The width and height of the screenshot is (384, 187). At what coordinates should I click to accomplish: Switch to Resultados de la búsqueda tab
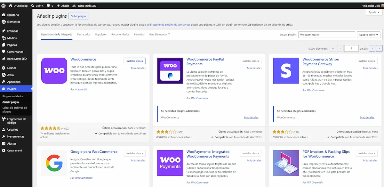(57, 35)
